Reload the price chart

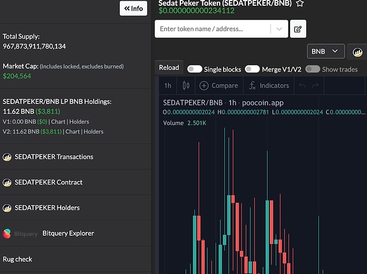click(x=169, y=68)
